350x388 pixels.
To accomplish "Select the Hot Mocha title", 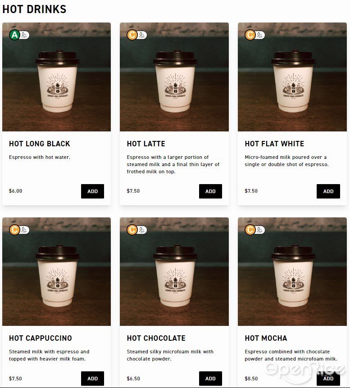I will point(266,338).
